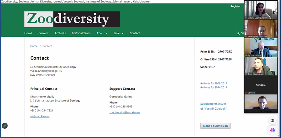The image size is (281, 138).
Task: Go to the Home navigation item
Action: click(28, 33)
